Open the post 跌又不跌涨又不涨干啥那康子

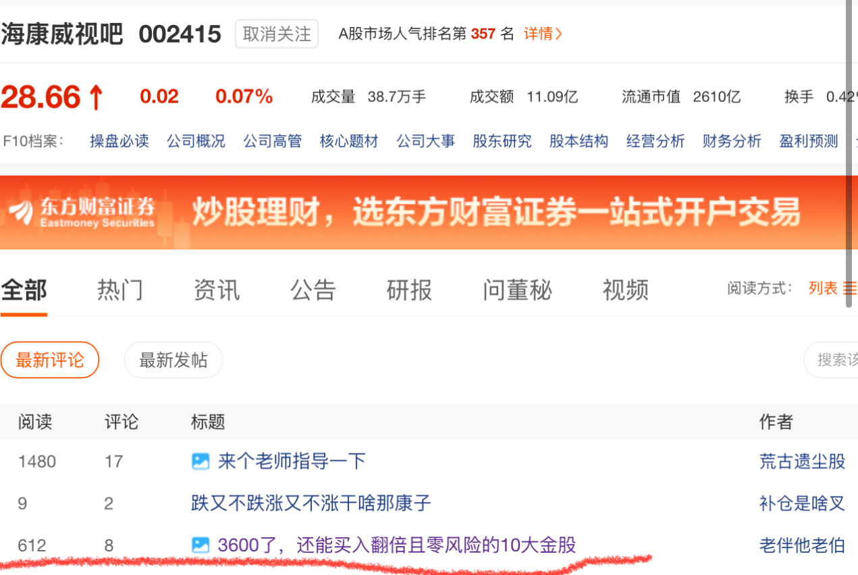tap(311, 503)
